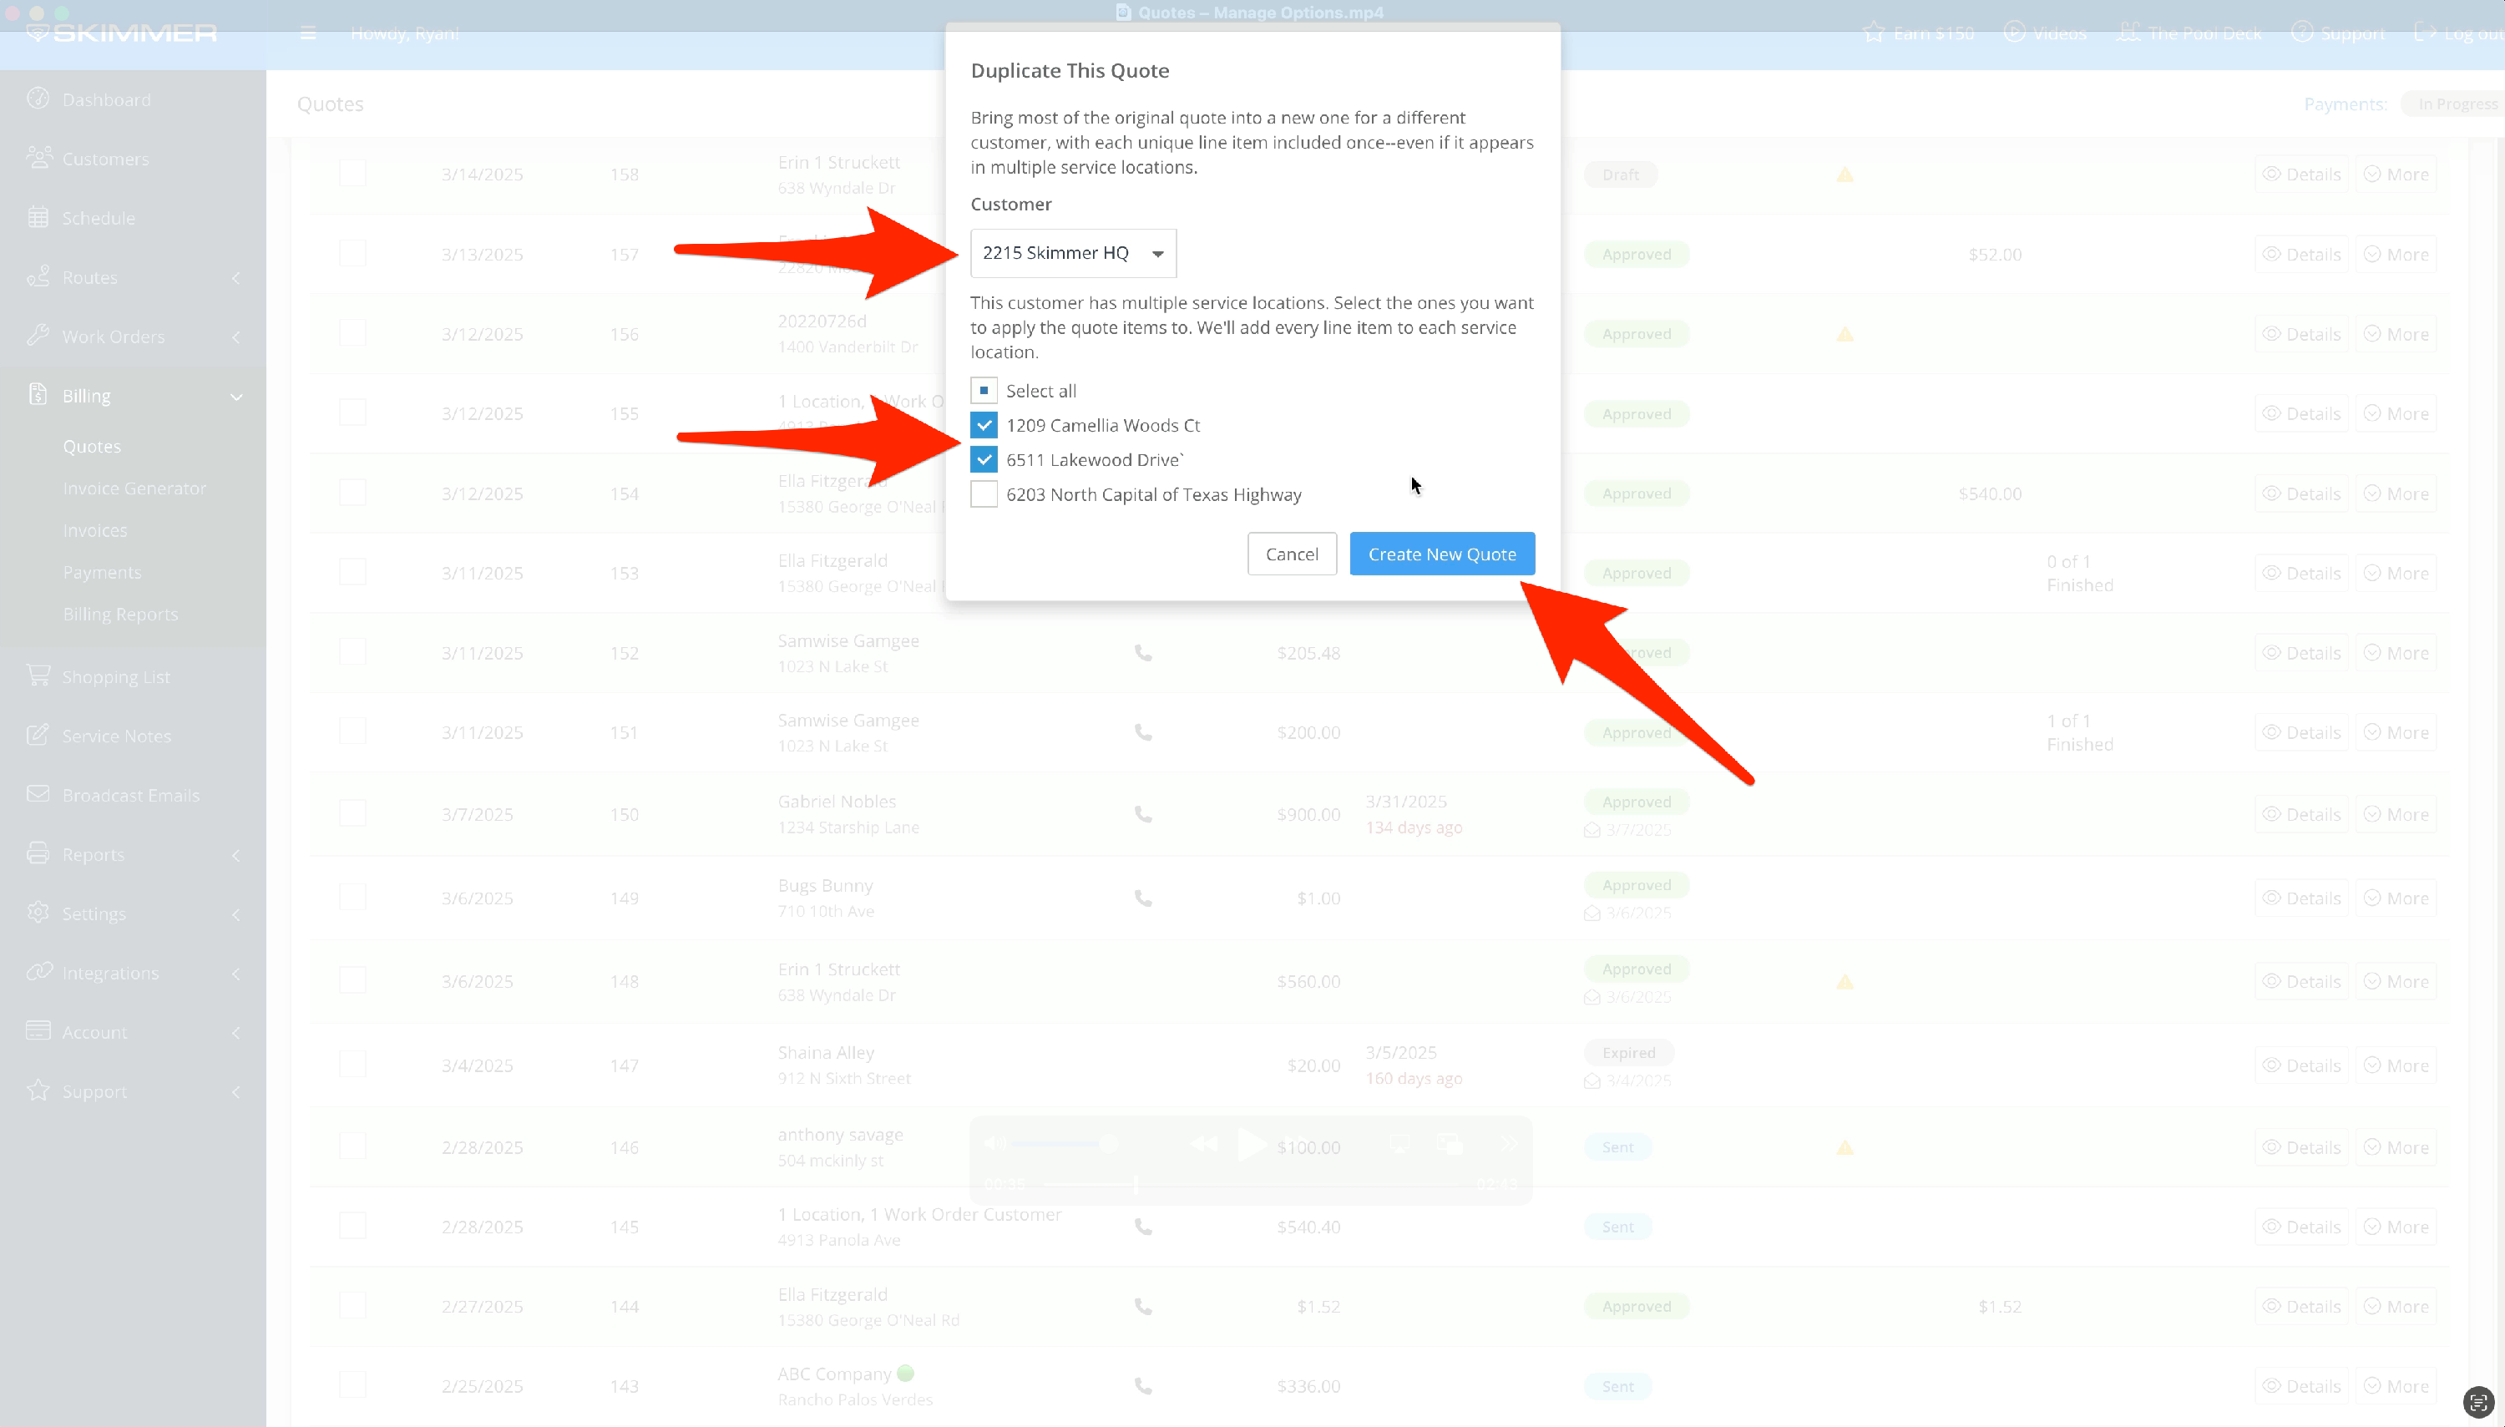Viewport: 2505px width, 1427px height.
Task: Click the Settings gear icon
Action: pyautogui.click(x=38, y=912)
